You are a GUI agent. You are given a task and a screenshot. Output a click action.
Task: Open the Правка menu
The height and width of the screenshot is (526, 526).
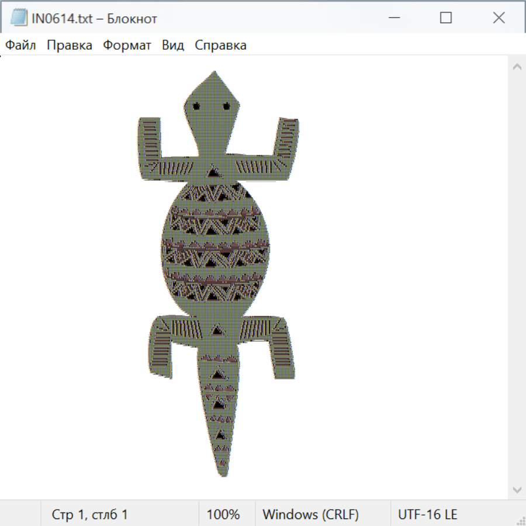point(70,46)
